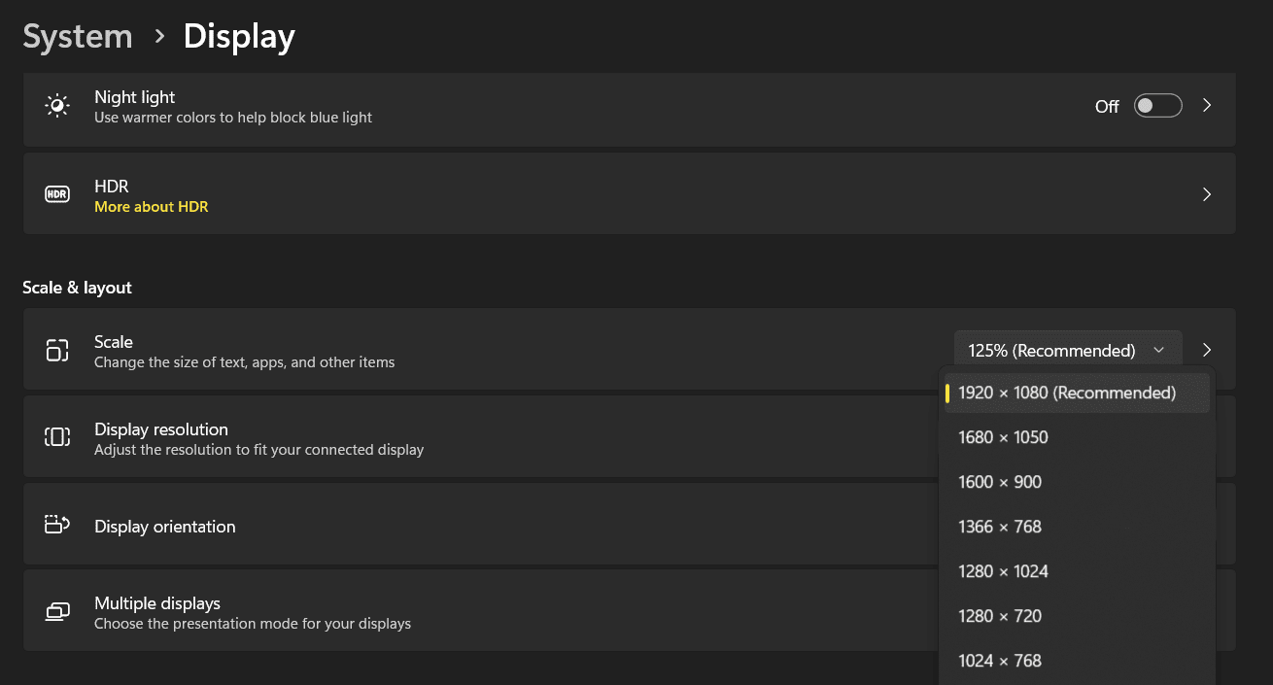The height and width of the screenshot is (685, 1273).
Task: Select the 1600 × 900 resolution
Action: click(999, 482)
